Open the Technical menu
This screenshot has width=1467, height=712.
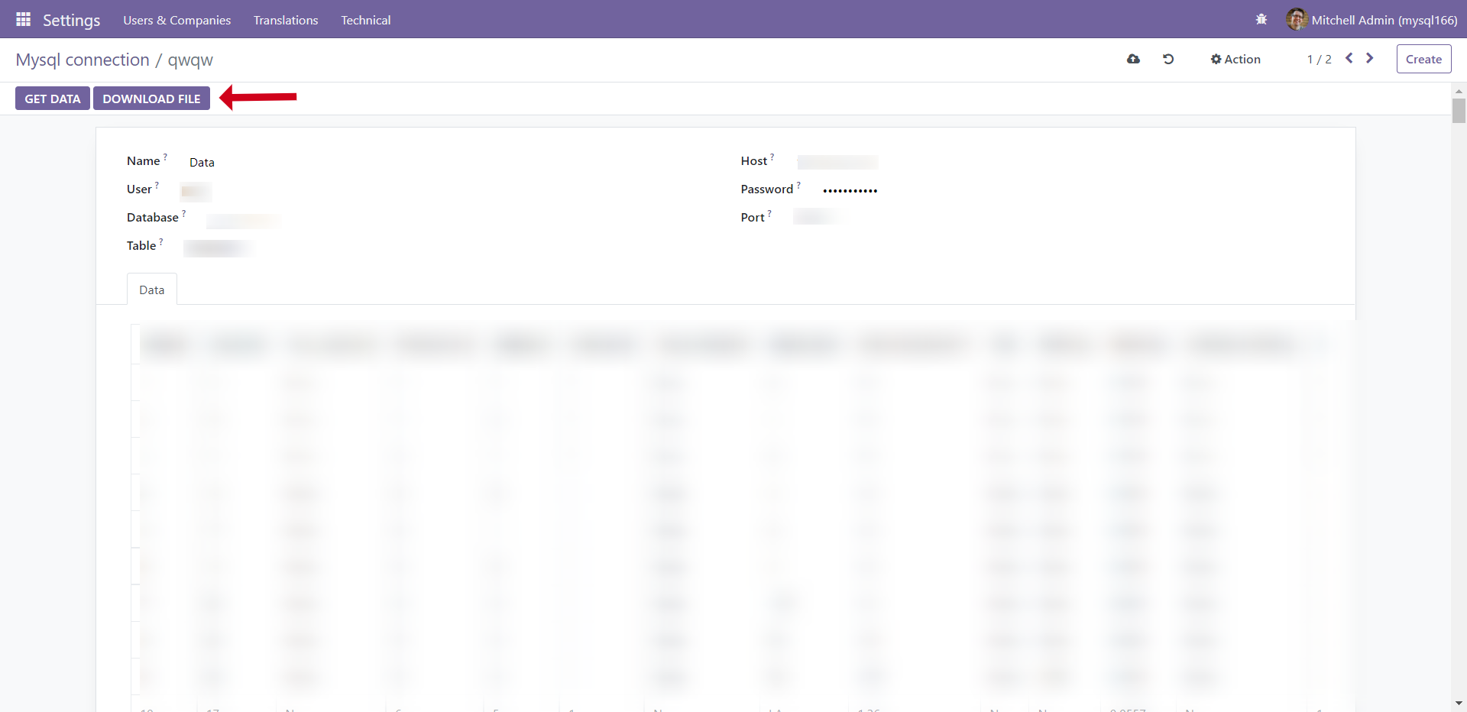coord(365,20)
